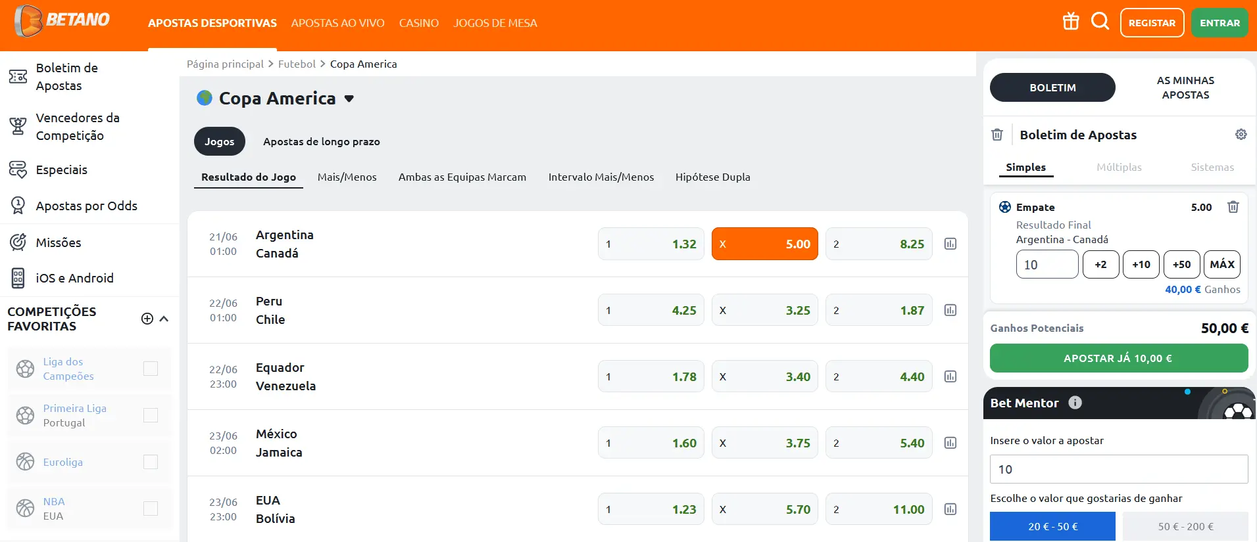
Task: Deselect the draw 5.00 odds for Argentina-Canadá
Action: [x=765, y=244]
